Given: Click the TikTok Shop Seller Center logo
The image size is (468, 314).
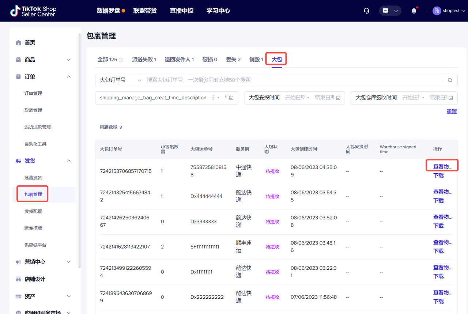Looking at the screenshot, I should (33, 11).
